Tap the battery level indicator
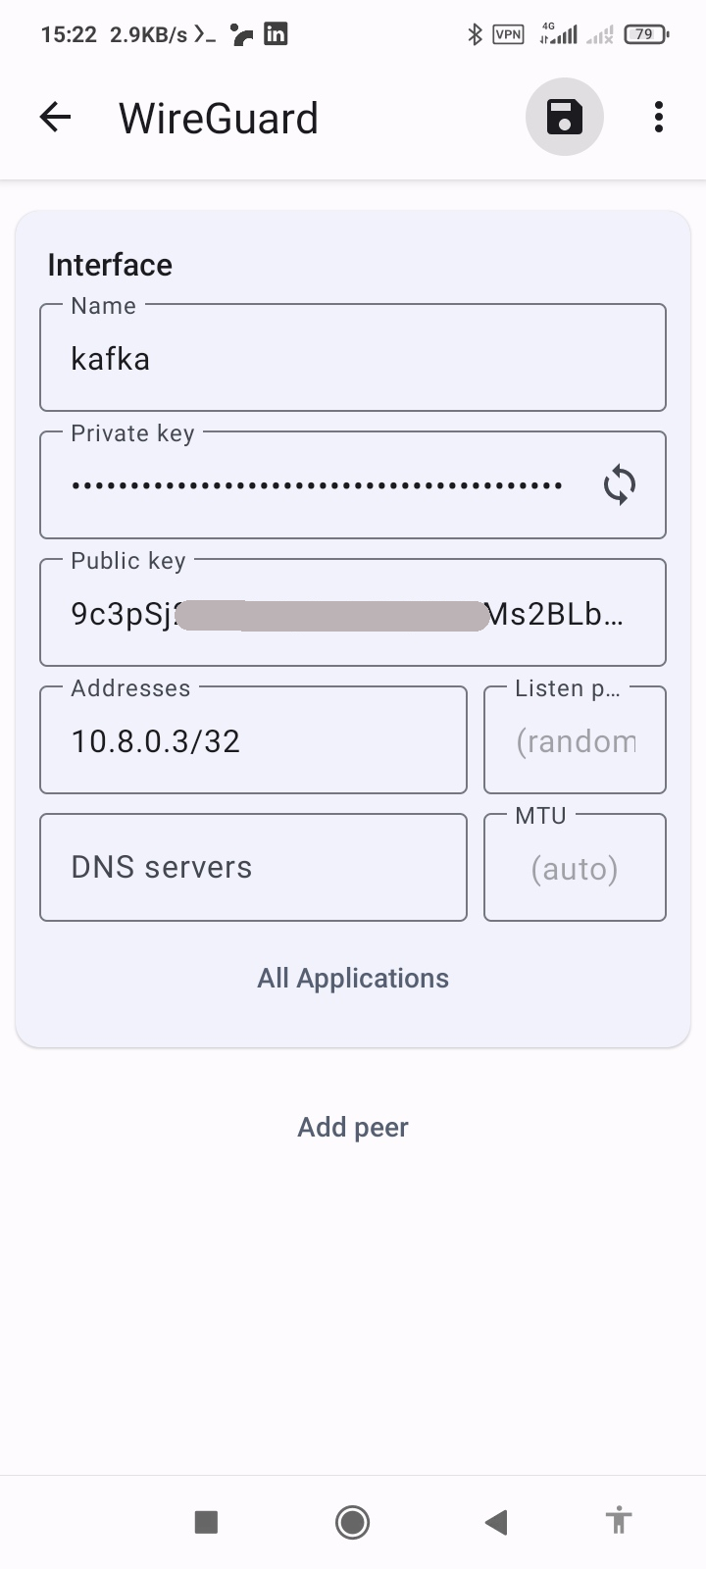This screenshot has height=1569, width=706. coord(645,35)
